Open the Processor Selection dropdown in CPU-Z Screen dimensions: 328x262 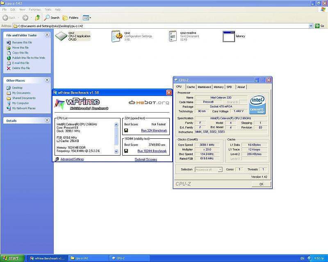click(208, 169)
